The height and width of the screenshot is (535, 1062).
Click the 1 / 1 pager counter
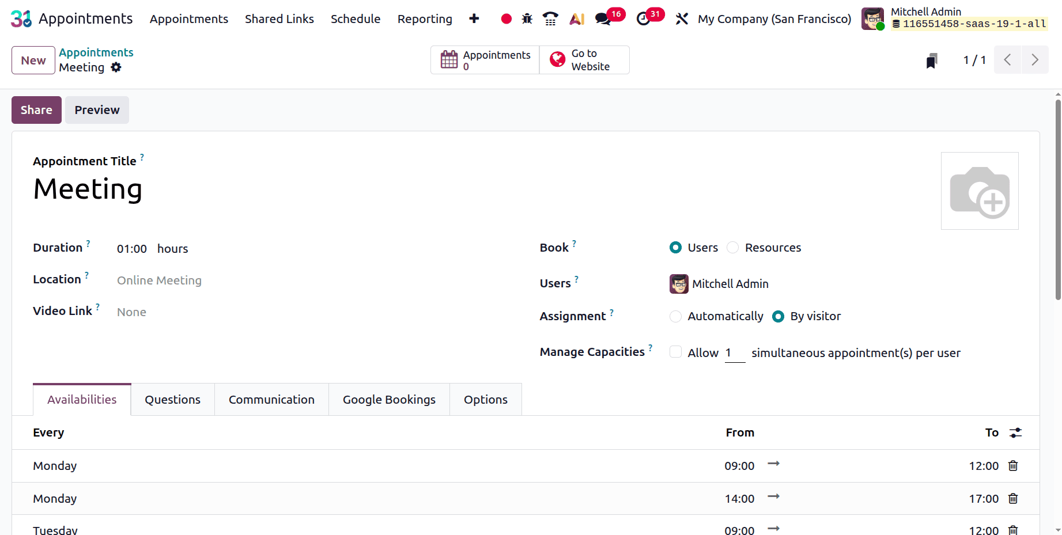[974, 60]
